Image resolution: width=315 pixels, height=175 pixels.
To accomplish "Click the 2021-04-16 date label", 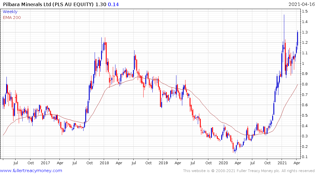I will coord(302,4).
